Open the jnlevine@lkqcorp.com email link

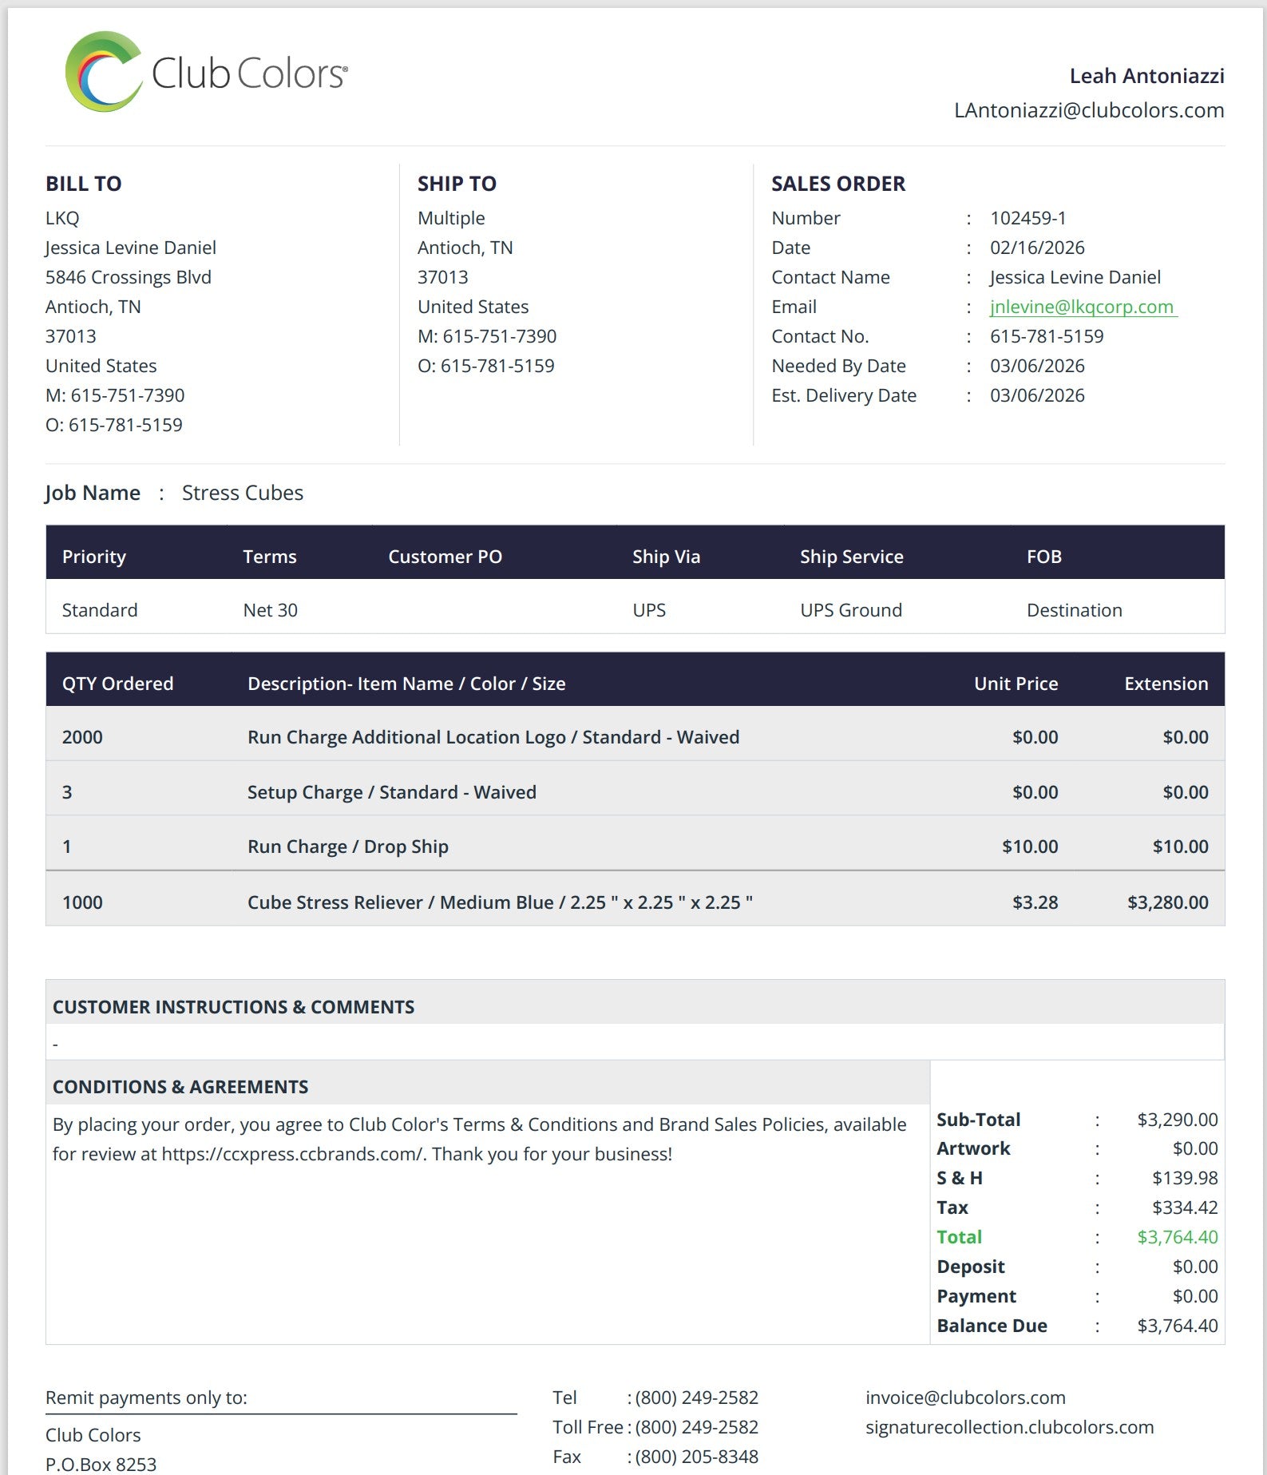1082,307
